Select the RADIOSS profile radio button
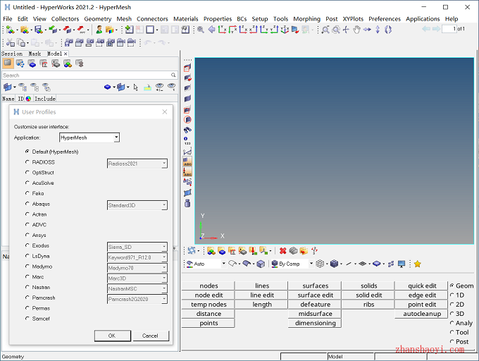The image size is (479, 361). click(27, 161)
